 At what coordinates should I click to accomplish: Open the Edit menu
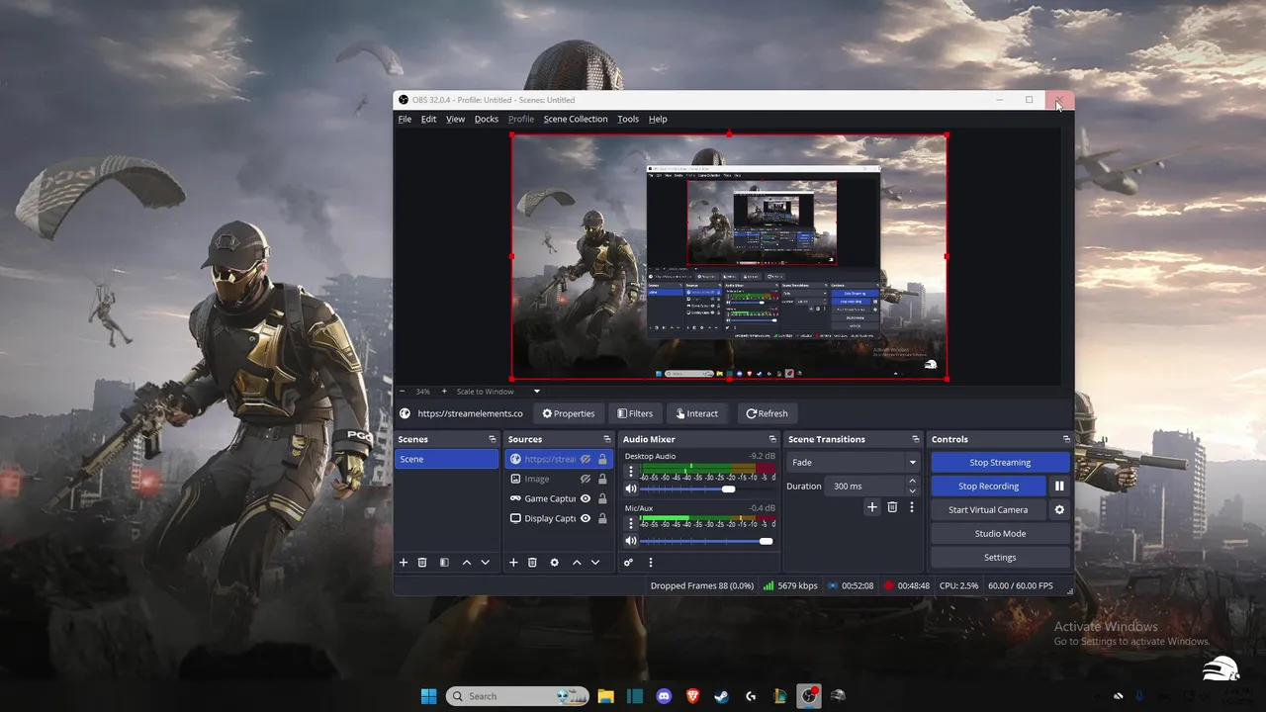(x=428, y=119)
